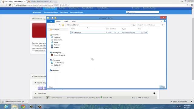Switch Explorer to large icons view
This screenshot has height=109, width=194.
pos(164,87)
